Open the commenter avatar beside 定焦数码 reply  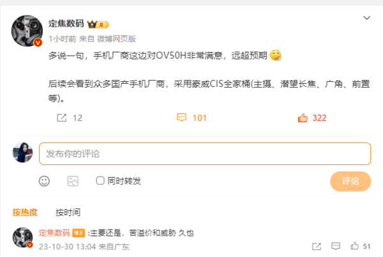tap(22, 237)
